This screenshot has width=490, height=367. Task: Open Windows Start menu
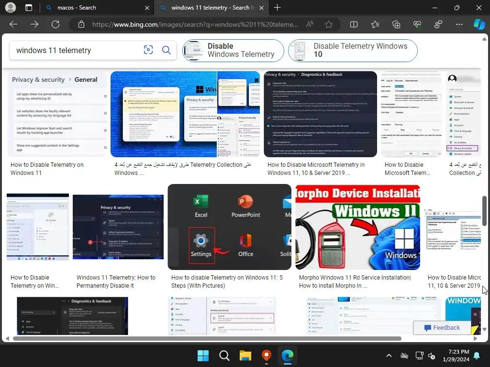pyautogui.click(x=203, y=356)
